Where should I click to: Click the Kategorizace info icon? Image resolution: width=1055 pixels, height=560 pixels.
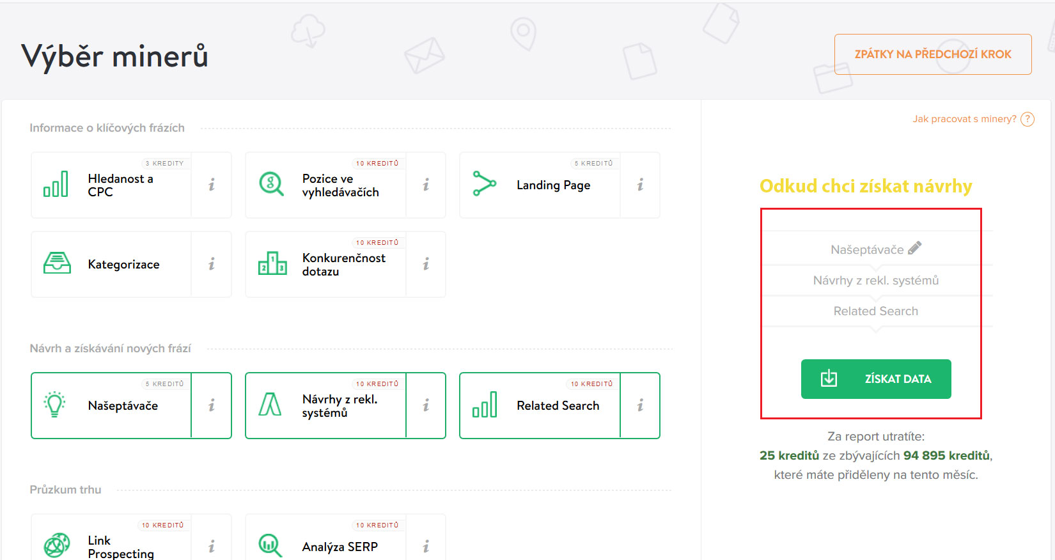[x=212, y=265]
